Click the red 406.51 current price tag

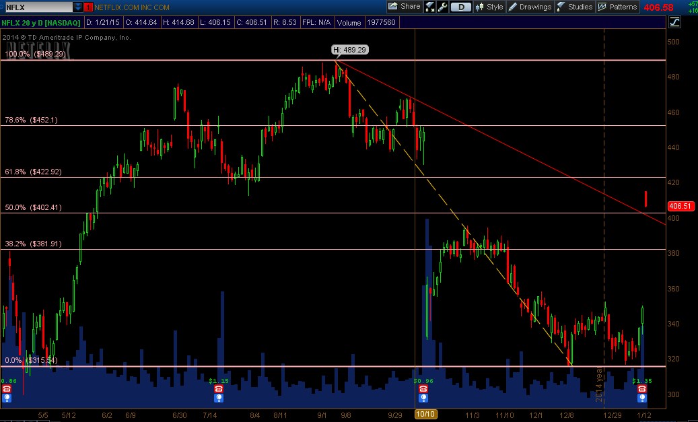(680, 206)
